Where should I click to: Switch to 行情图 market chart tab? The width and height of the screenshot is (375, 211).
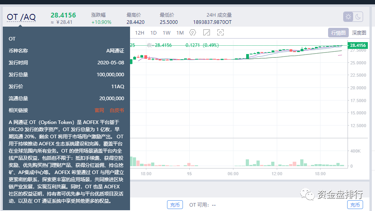tap(338, 33)
